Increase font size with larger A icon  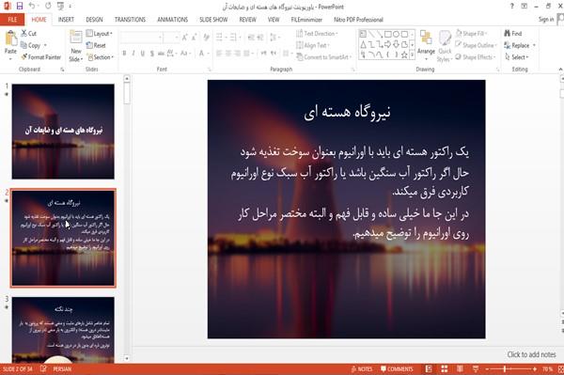pyautogui.click(x=184, y=37)
